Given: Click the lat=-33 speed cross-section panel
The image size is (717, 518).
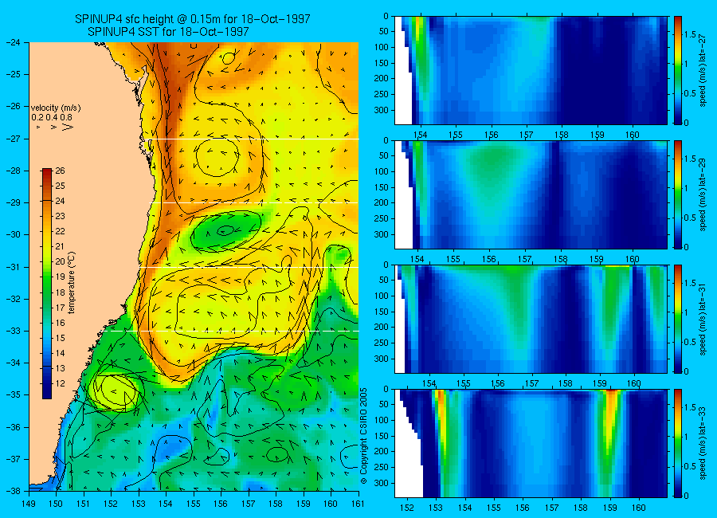Looking at the screenshot, I should coord(531,443).
